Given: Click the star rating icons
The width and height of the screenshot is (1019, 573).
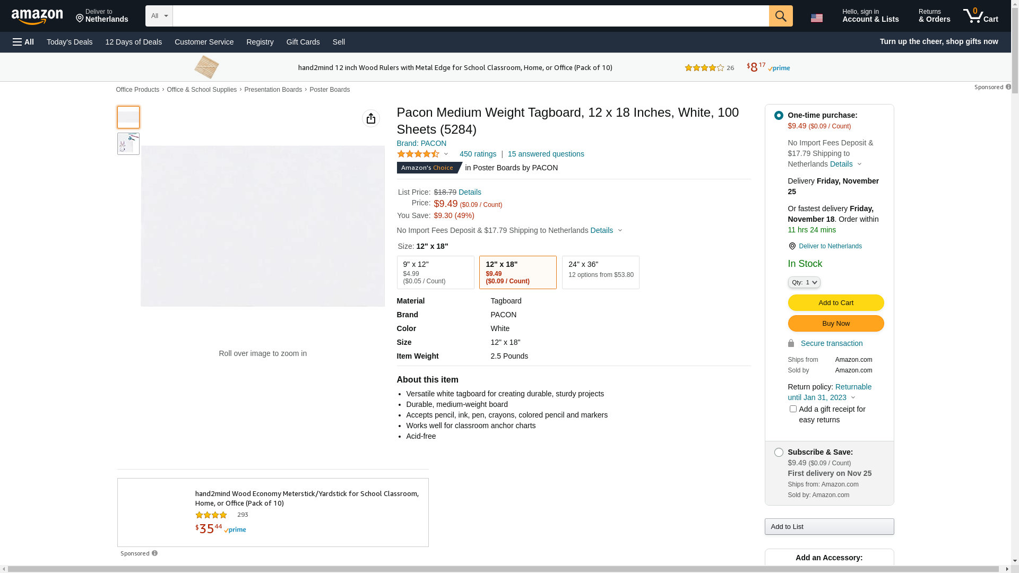Looking at the screenshot, I should pyautogui.click(x=418, y=154).
